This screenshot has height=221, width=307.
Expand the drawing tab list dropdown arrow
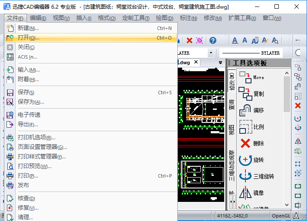pyautogui.click(x=220, y=63)
